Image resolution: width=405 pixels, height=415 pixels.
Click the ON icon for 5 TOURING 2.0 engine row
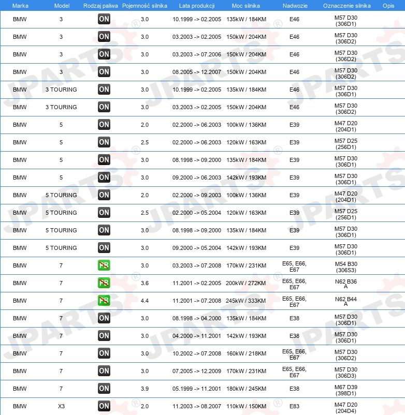coord(104,195)
